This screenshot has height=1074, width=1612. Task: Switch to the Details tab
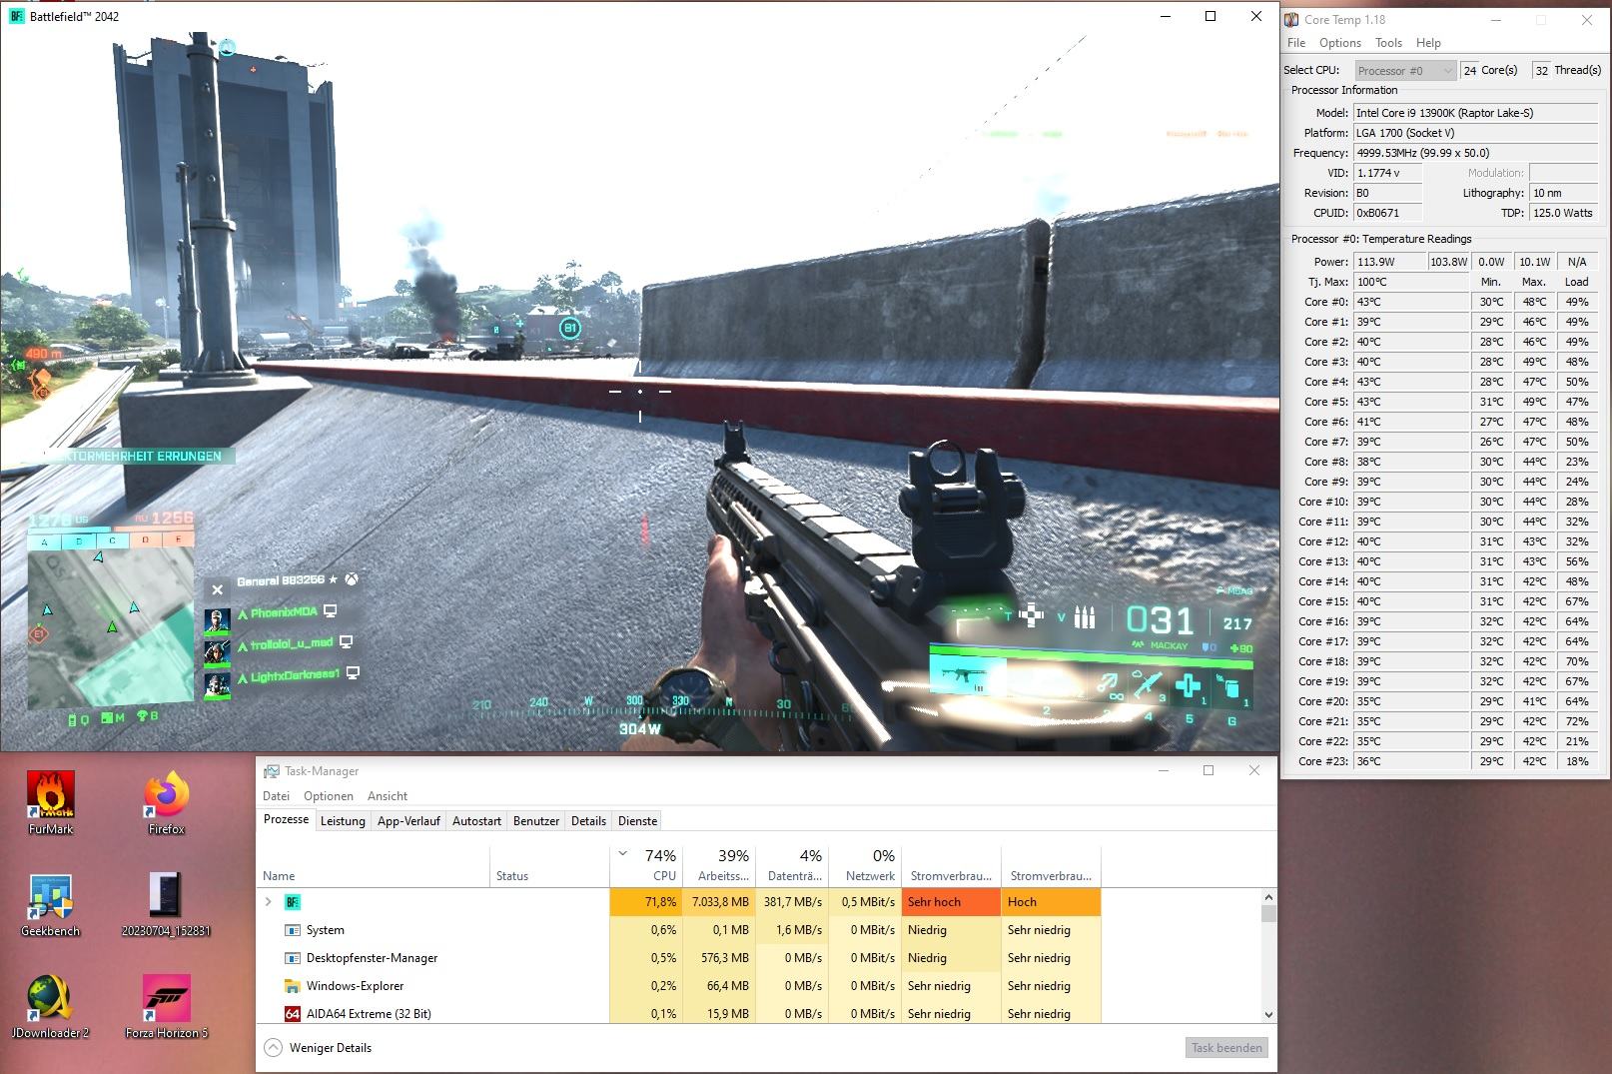[x=588, y=821]
